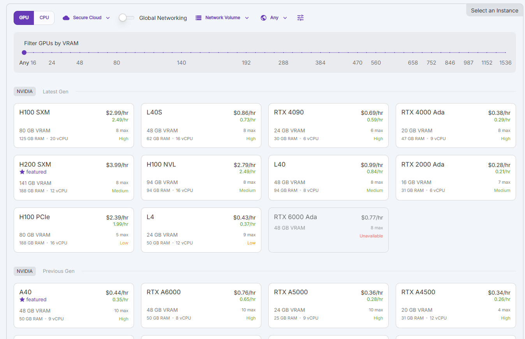Open the additional filters sliders icon
This screenshot has height=339, width=525.
tap(300, 18)
